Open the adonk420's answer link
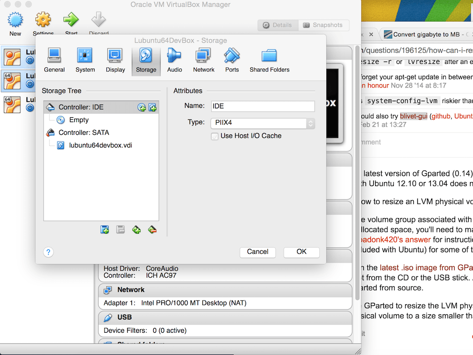Image resolution: width=473 pixels, height=355 pixels. click(395, 240)
